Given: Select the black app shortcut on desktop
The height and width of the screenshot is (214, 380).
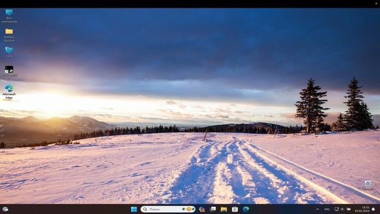Looking at the screenshot, I should click(x=9, y=71).
